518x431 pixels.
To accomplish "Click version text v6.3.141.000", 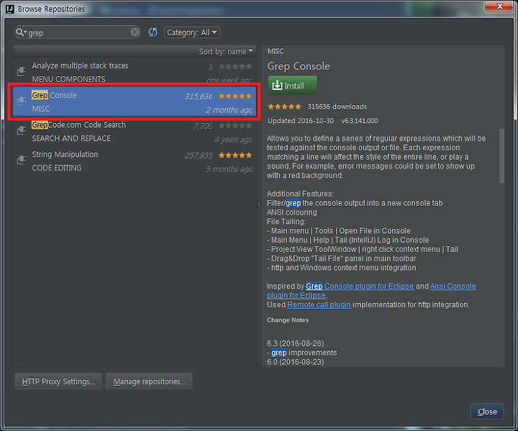I will (360, 121).
